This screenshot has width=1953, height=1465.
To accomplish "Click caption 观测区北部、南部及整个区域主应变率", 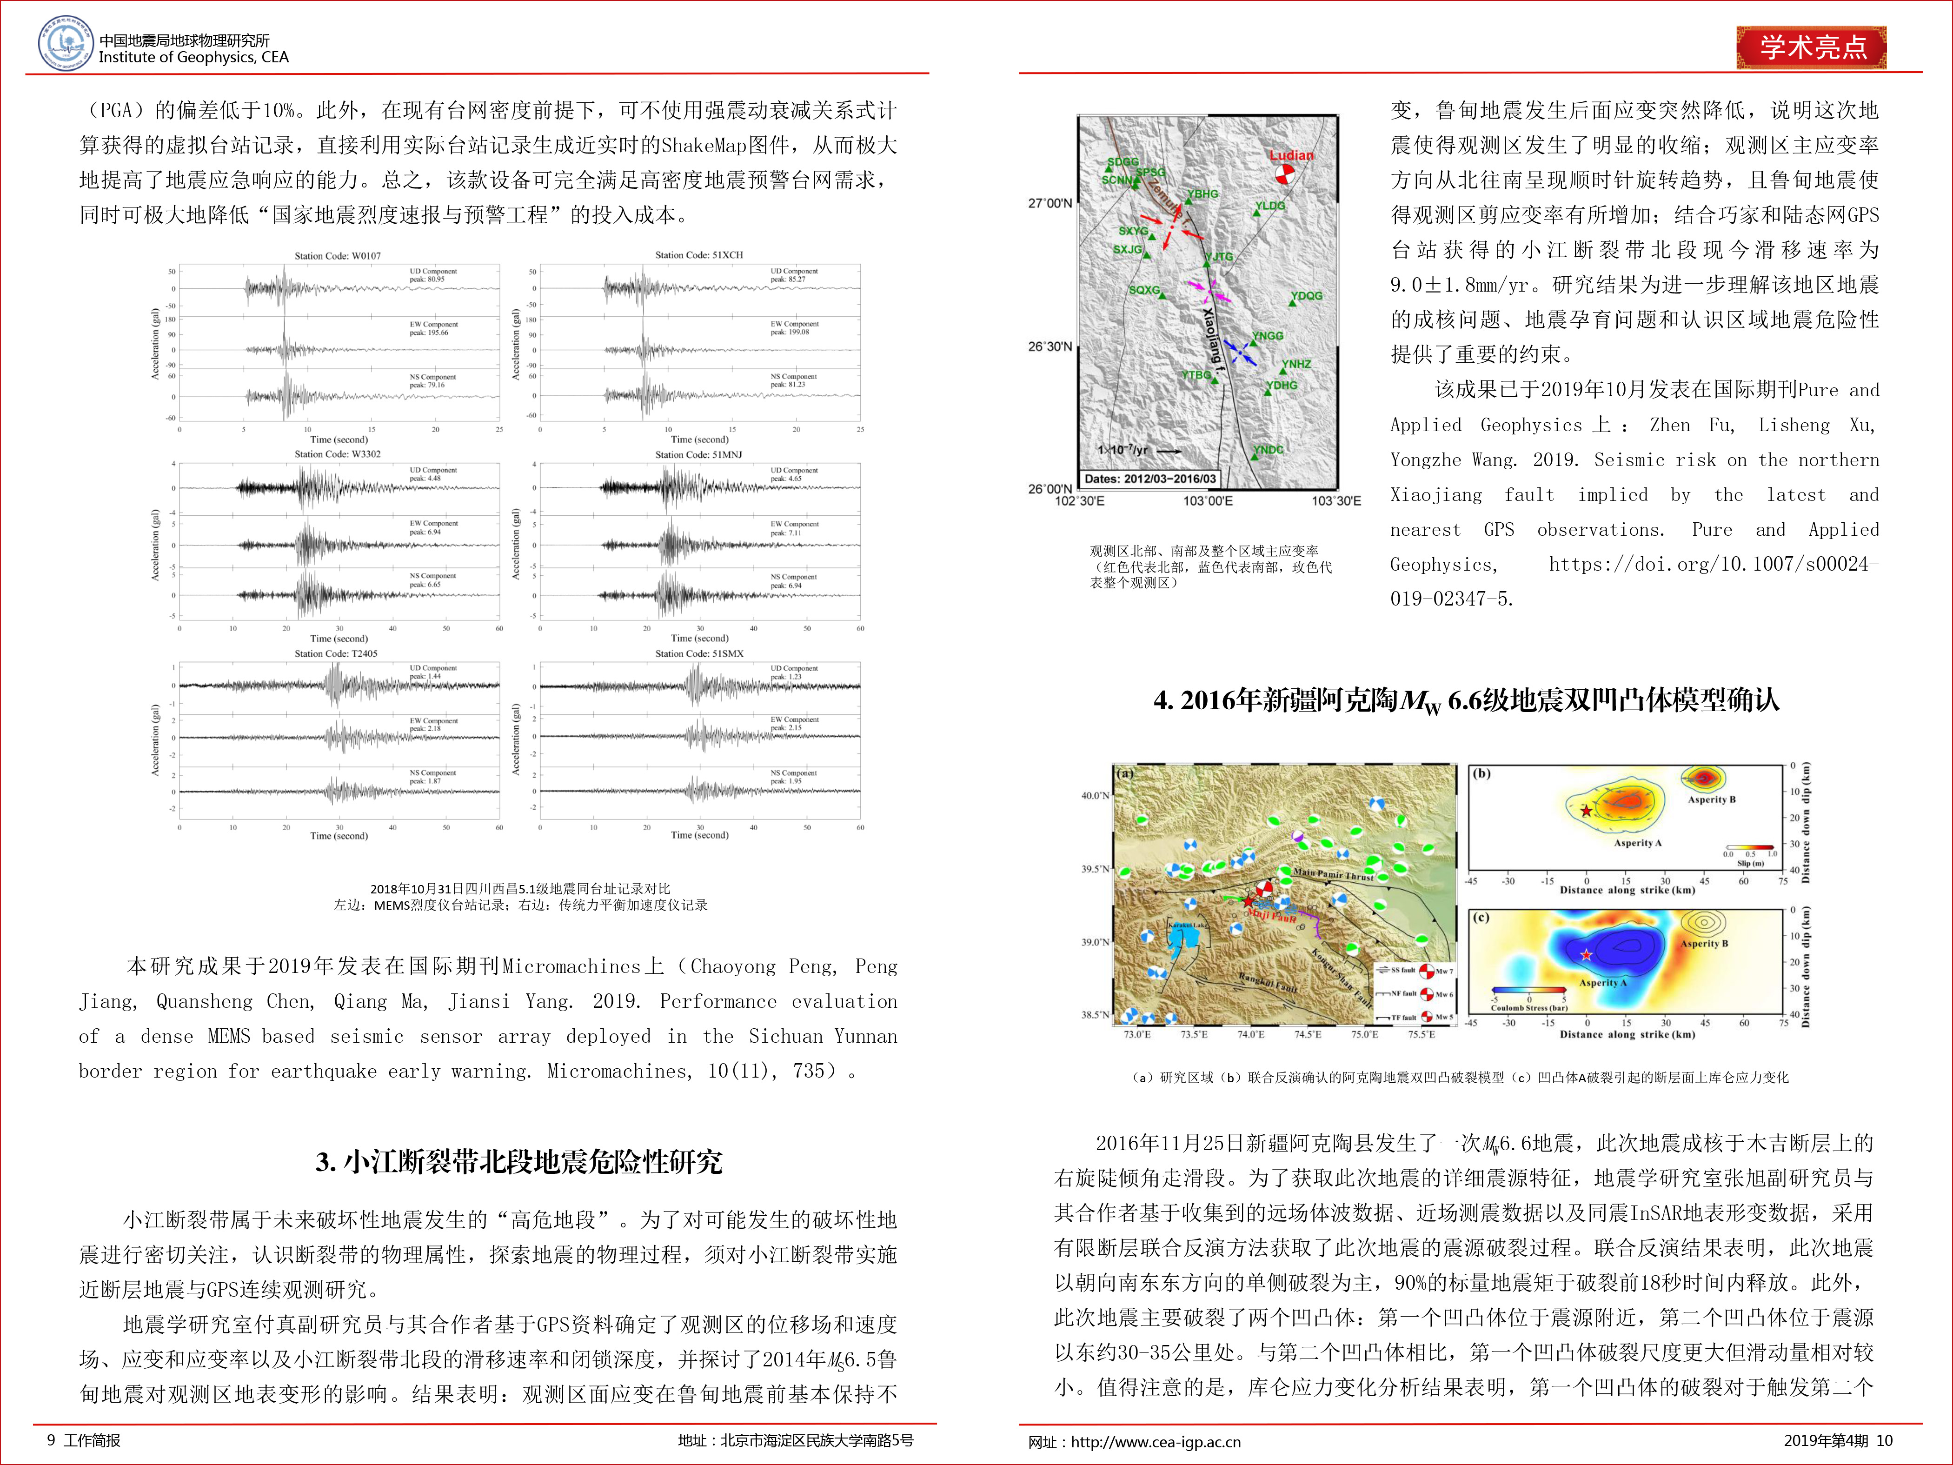I will 1204,551.
